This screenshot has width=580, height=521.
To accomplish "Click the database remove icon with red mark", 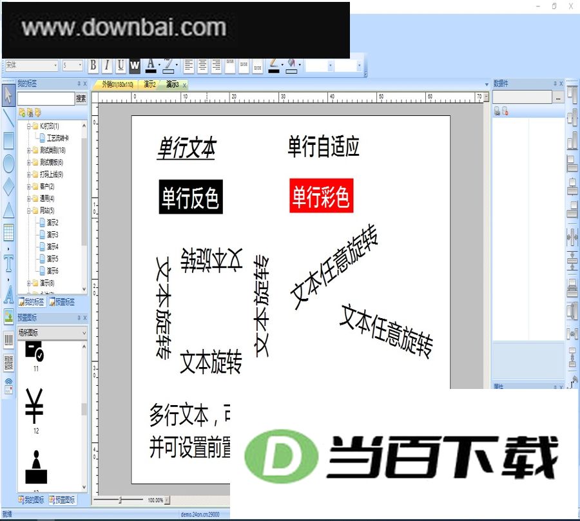I will [x=505, y=111].
